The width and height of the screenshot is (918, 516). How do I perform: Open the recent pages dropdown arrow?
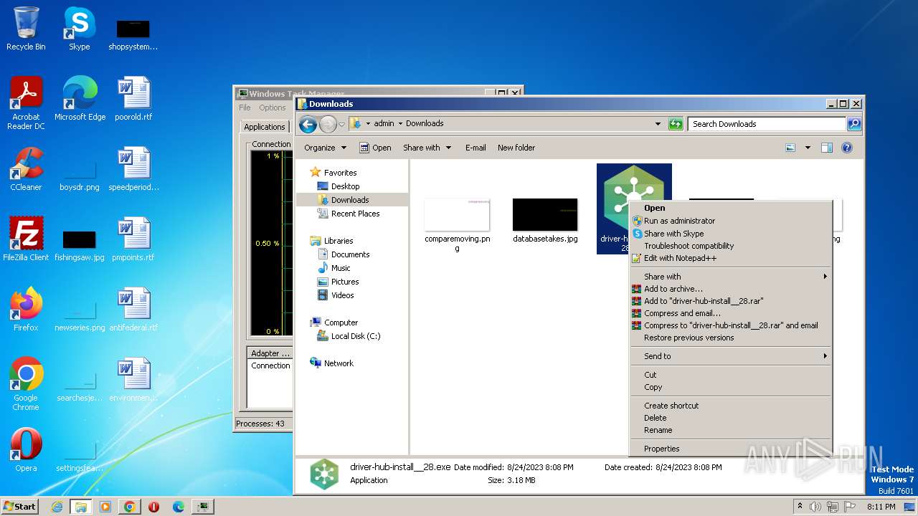pyautogui.click(x=341, y=124)
